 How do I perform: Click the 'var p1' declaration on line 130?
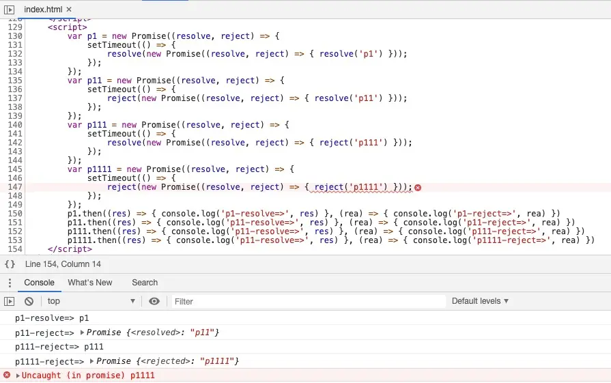point(82,36)
